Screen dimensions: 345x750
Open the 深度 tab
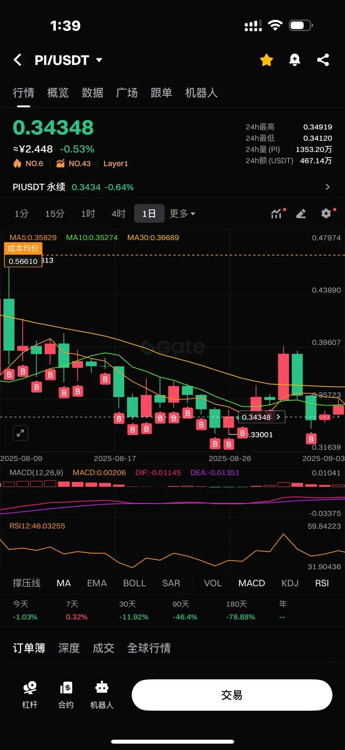tap(69, 648)
